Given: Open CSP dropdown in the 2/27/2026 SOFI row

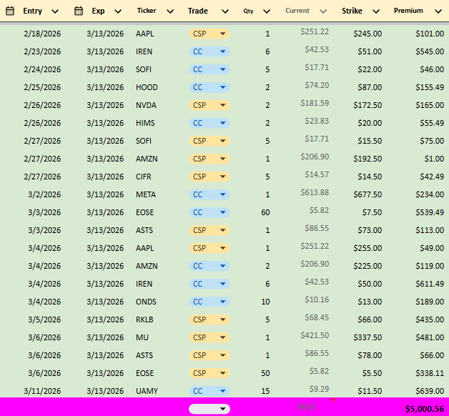Looking at the screenshot, I should point(209,141).
